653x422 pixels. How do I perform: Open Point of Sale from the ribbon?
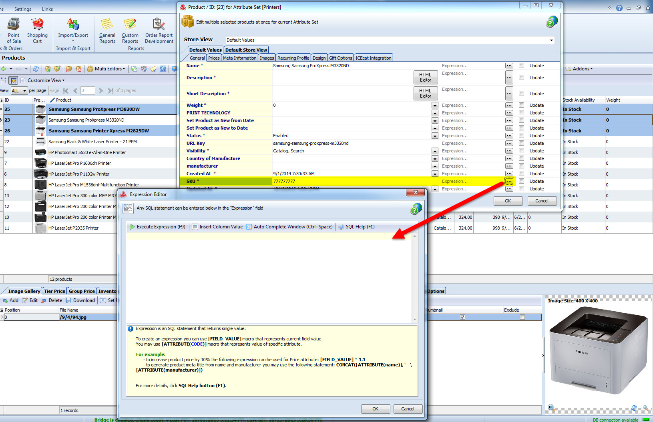[14, 31]
